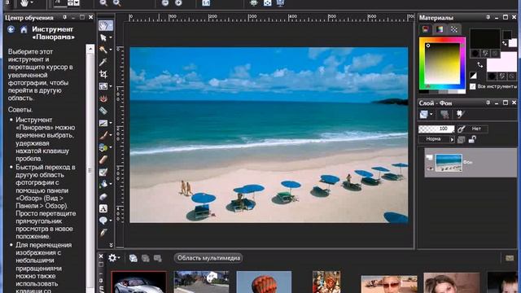Screen dimensions: 521x293
Task: Open Learning Center home page
Action: (24, 29)
